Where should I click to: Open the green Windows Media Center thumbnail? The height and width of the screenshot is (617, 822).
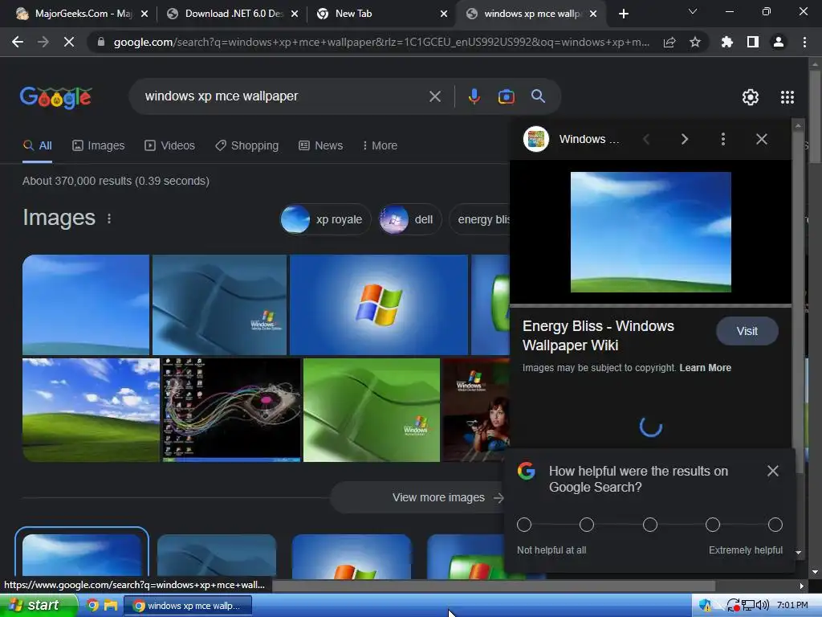pyautogui.click(x=371, y=410)
